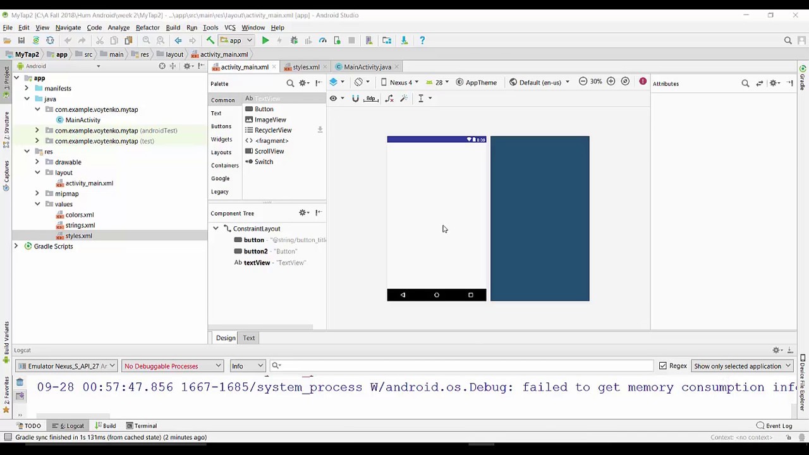809x455 pixels.
Task: Click the back navigation arrow in toolbar
Action: [178, 40]
